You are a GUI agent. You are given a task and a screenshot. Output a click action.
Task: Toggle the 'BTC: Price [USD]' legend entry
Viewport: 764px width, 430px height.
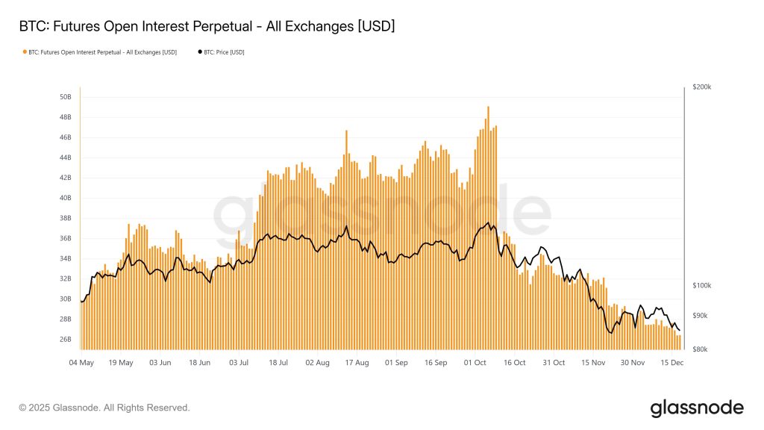tap(224, 52)
